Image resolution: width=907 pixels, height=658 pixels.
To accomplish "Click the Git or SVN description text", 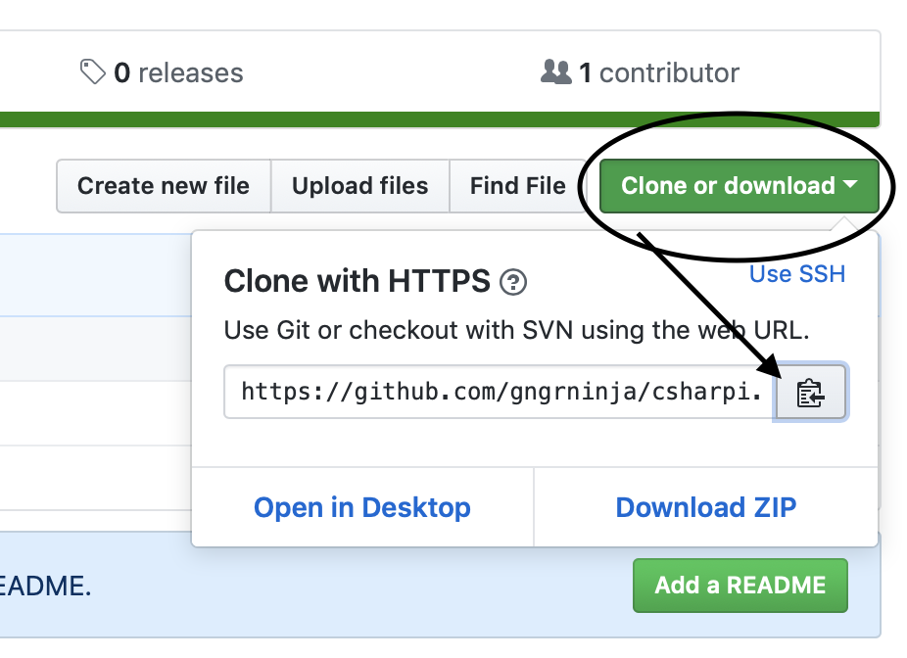I will tap(516, 330).
